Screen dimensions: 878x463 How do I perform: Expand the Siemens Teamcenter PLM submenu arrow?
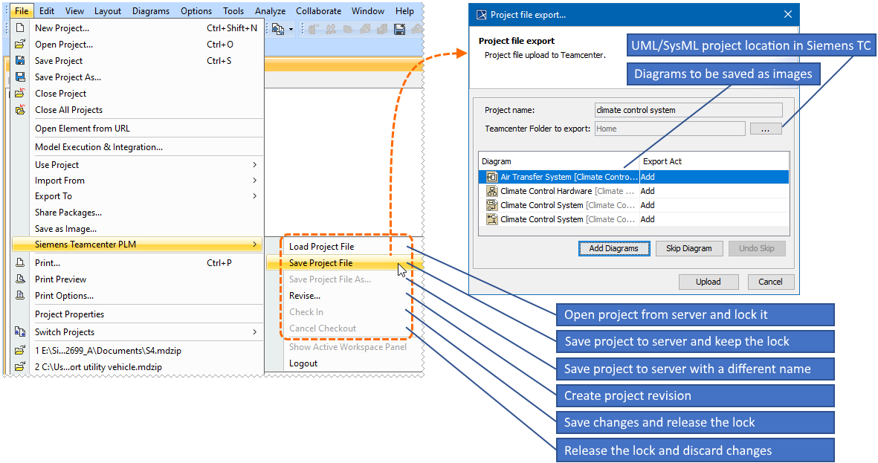(255, 244)
